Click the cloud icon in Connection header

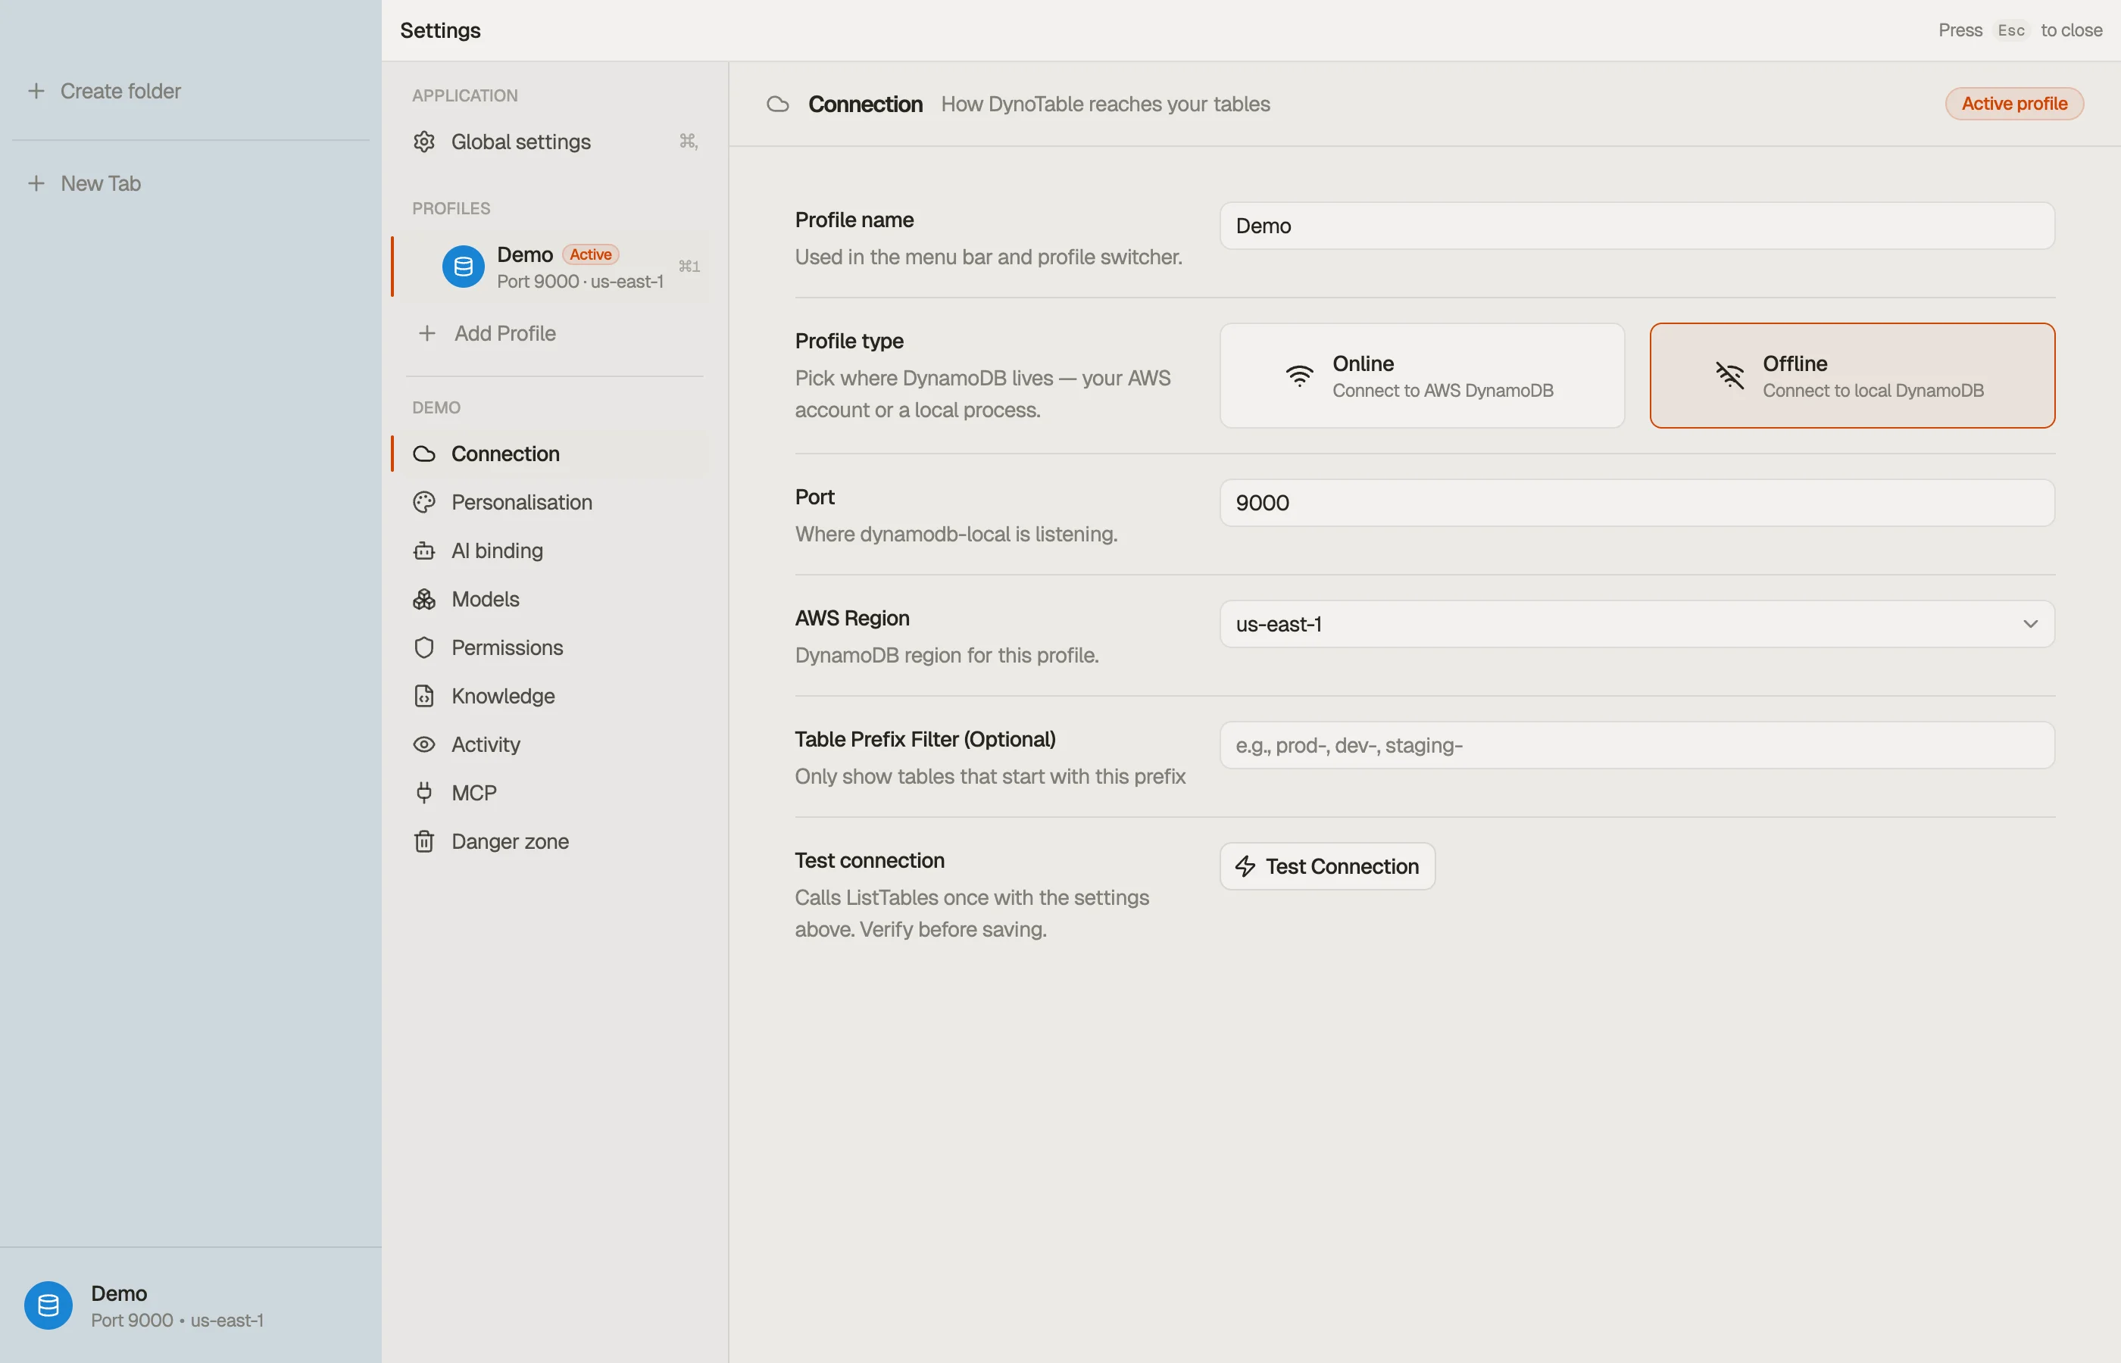coord(777,104)
